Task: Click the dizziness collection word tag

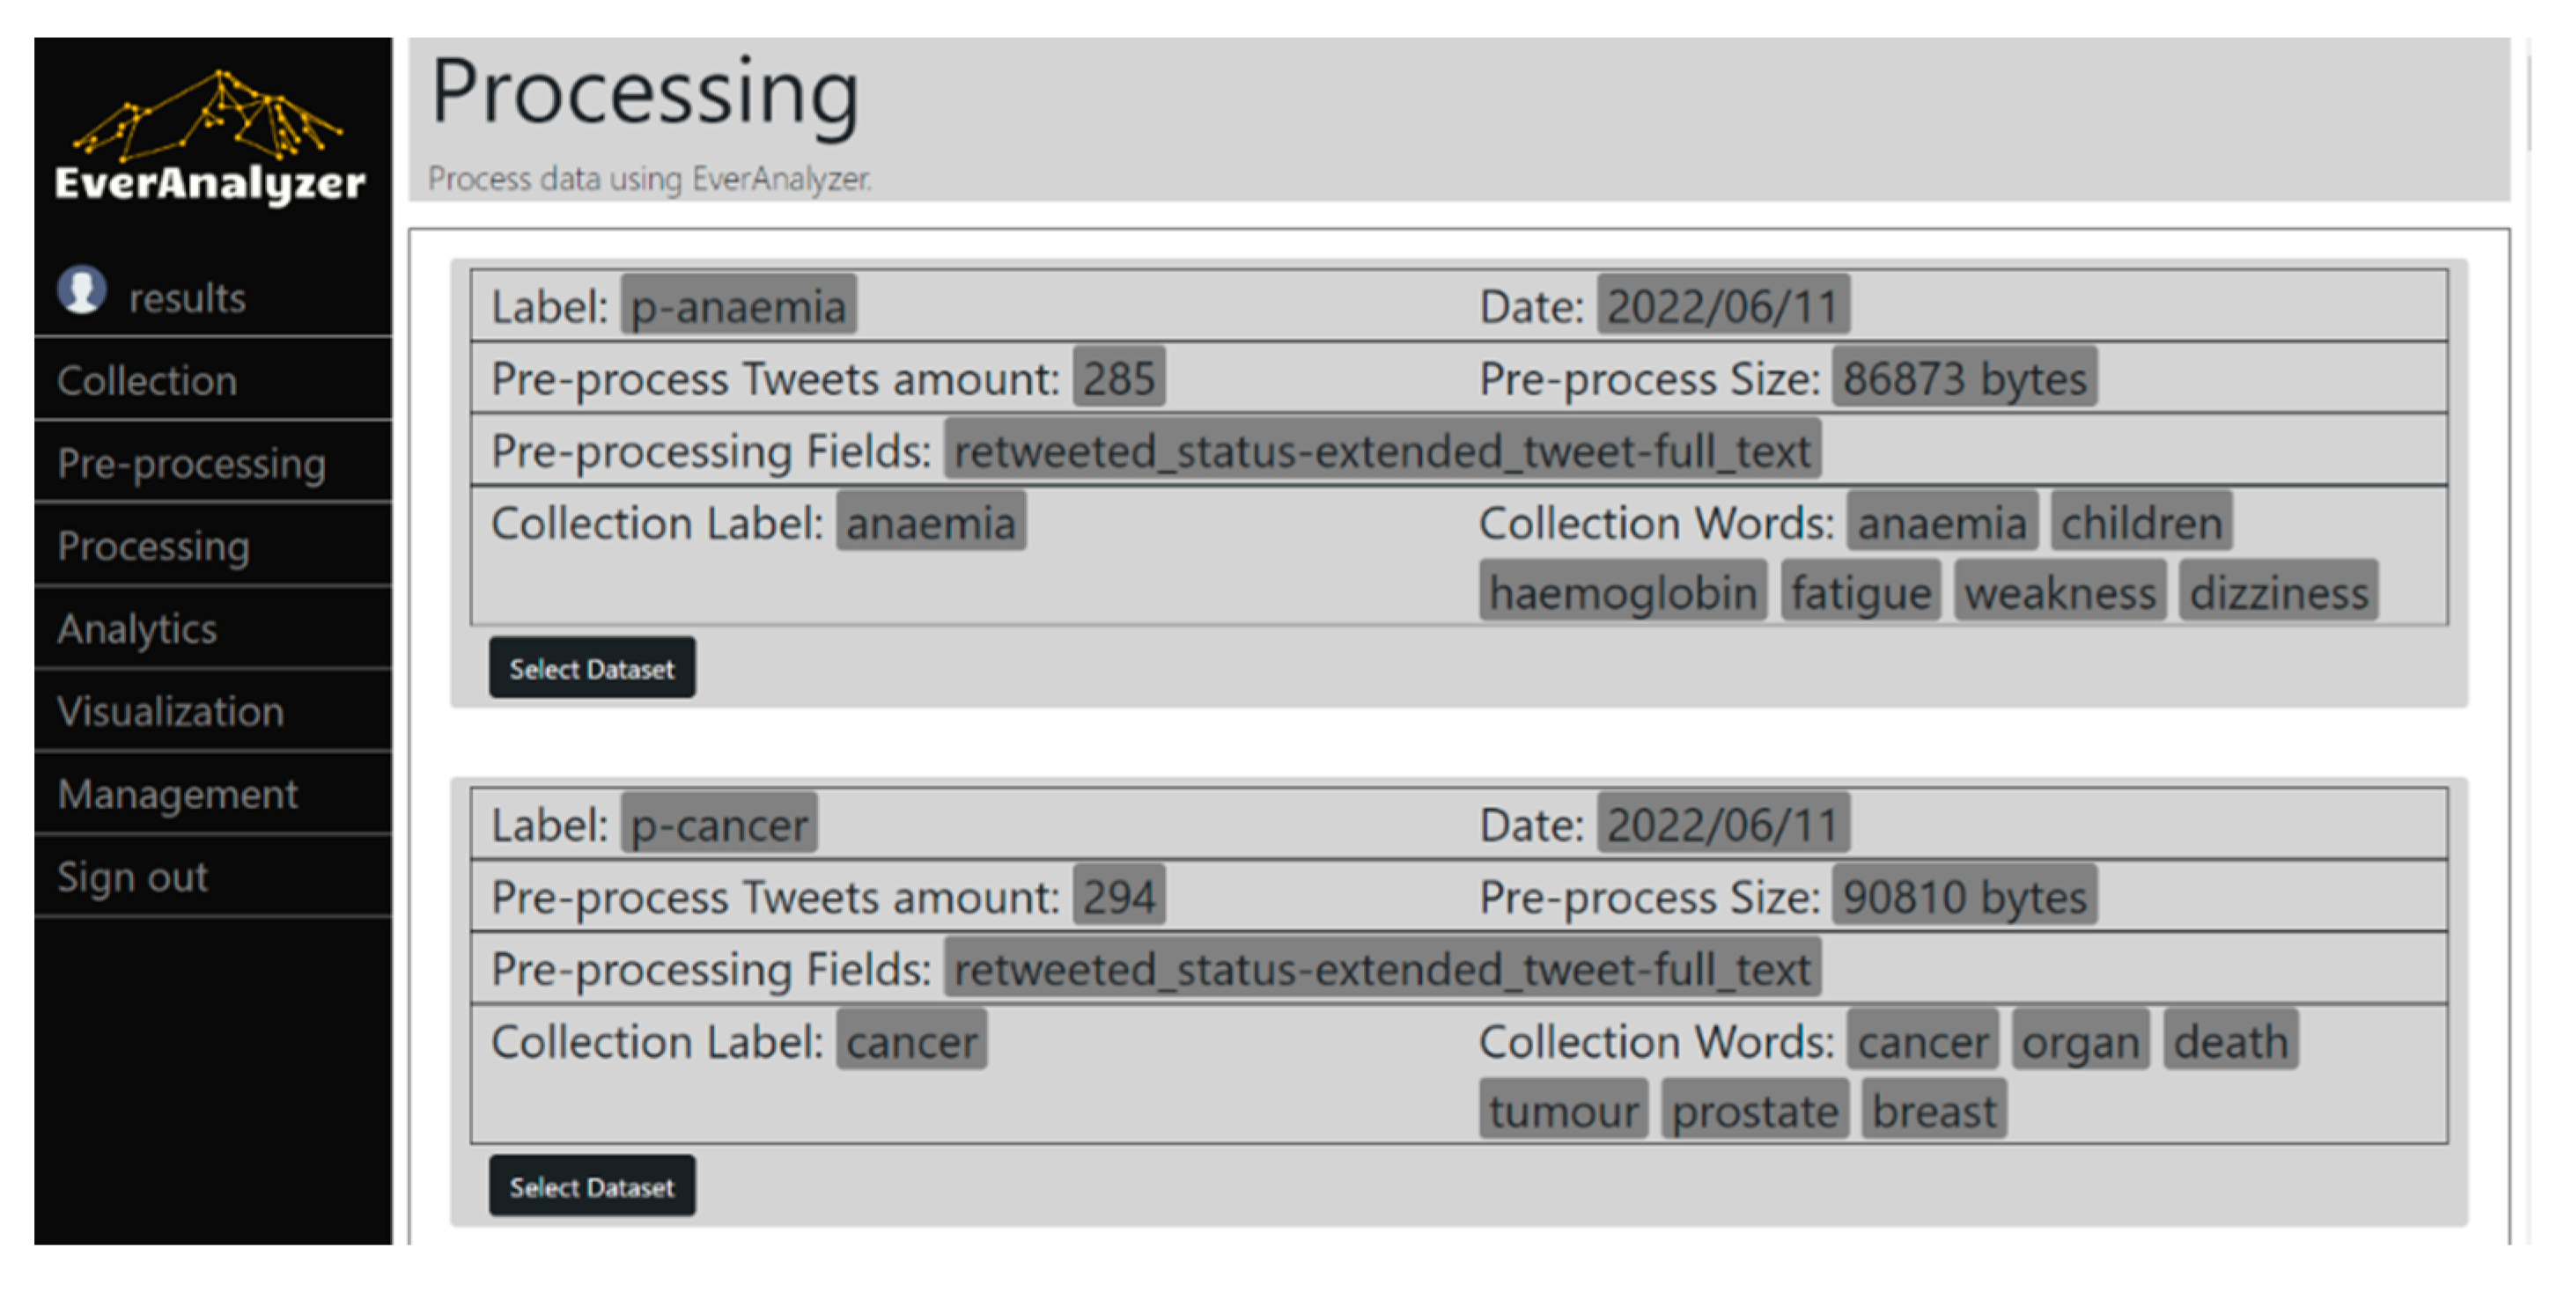Action: pos(2278,592)
